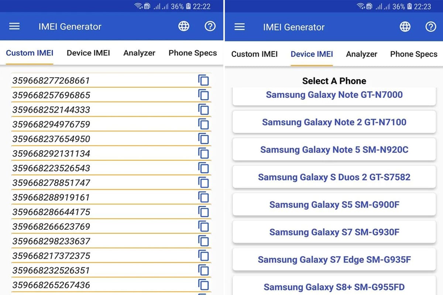Screen dimensions: 443x295
Task: Choose Samsung Galaxy S Duos 2 GT-S7582
Action: (x=334, y=177)
